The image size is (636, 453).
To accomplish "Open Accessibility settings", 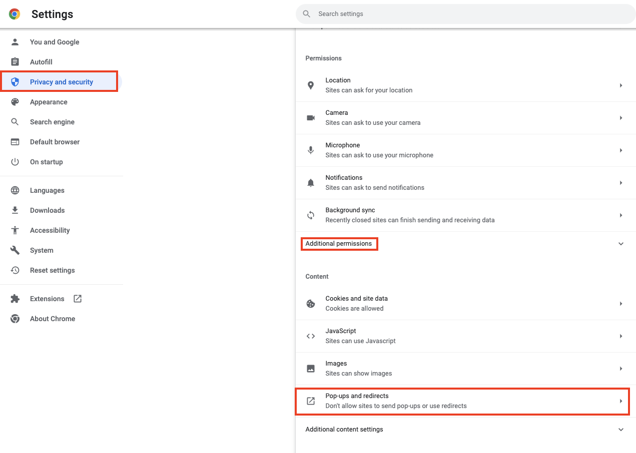I will 50,230.
